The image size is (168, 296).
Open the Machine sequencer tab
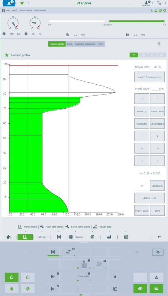[x=85, y=44]
